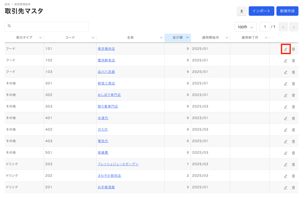This screenshot has height=198, width=305.
Task: Open 適用開始月 column chevron
Action: 227,37
